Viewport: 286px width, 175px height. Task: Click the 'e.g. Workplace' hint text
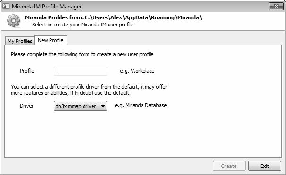point(137,71)
